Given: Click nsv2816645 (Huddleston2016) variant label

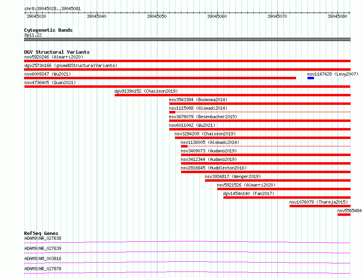Looking at the screenshot, I should pos(214,168).
